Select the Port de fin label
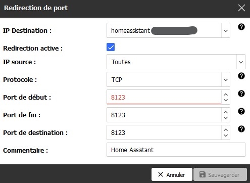 [22, 115]
